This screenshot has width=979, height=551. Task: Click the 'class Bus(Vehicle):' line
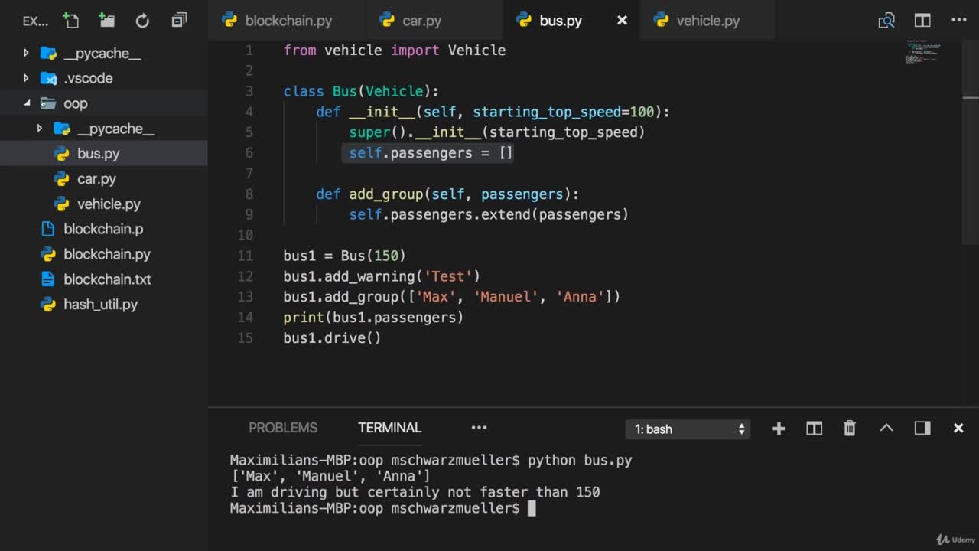(x=361, y=91)
